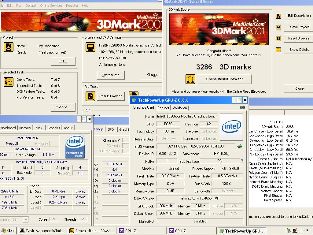Click the Multi-GPU Disabled field
313x235 pixels.
click(x=200, y=221)
